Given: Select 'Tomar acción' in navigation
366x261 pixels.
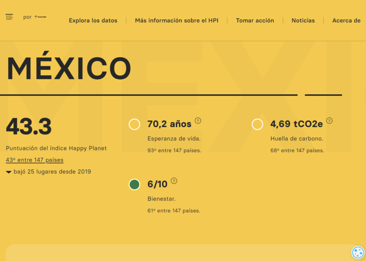Looking at the screenshot, I should pyautogui.click(x=255, y=21).
